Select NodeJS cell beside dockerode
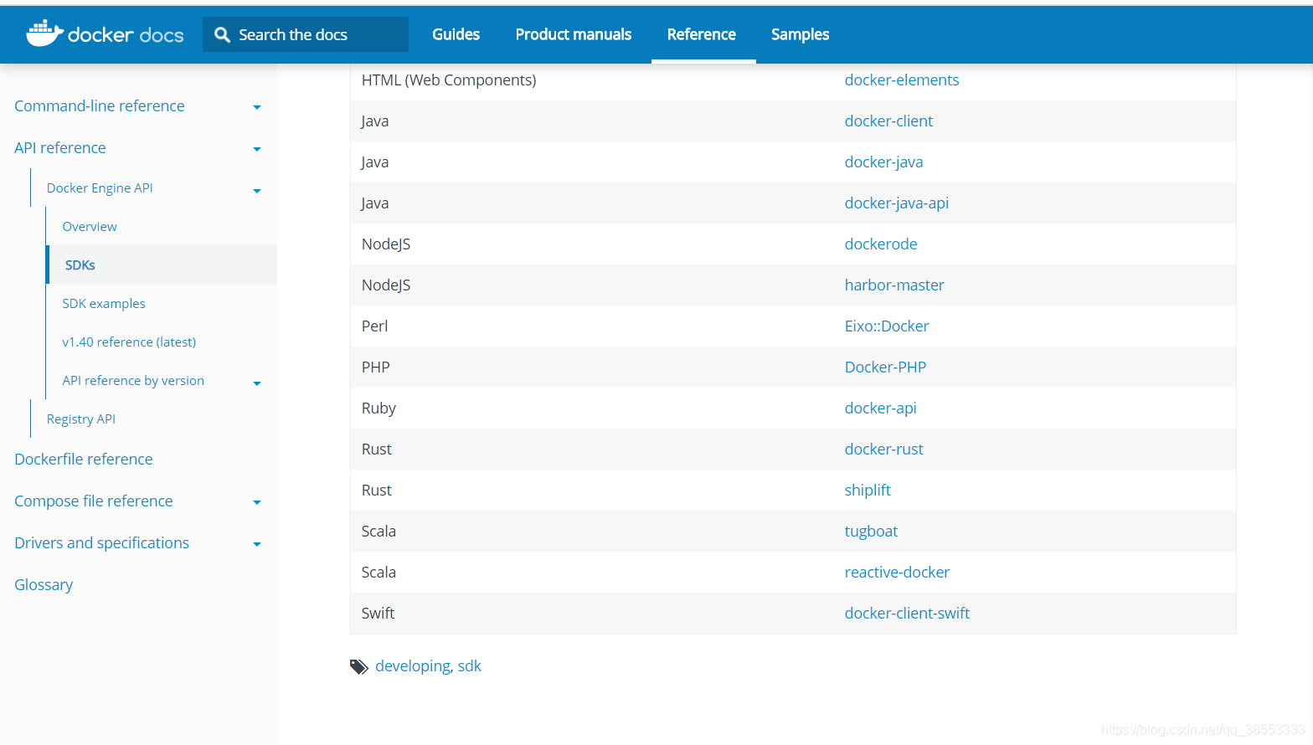This screenshot has height=745, width=1313. 386,244
